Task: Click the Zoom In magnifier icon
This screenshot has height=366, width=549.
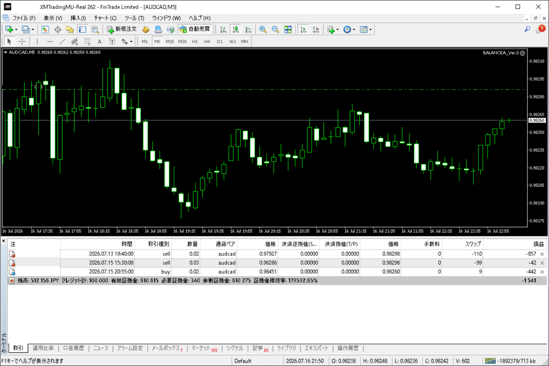Action: 263,29
